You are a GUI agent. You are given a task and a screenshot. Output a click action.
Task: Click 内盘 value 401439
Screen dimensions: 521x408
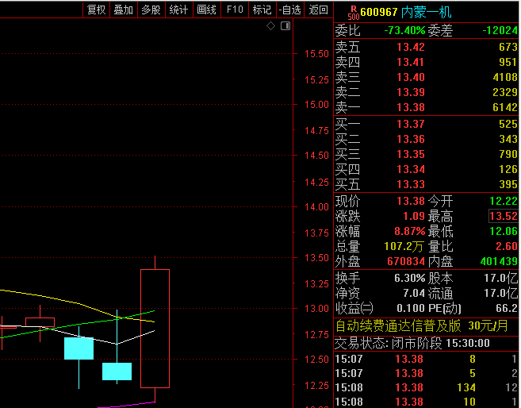point(499,261)
